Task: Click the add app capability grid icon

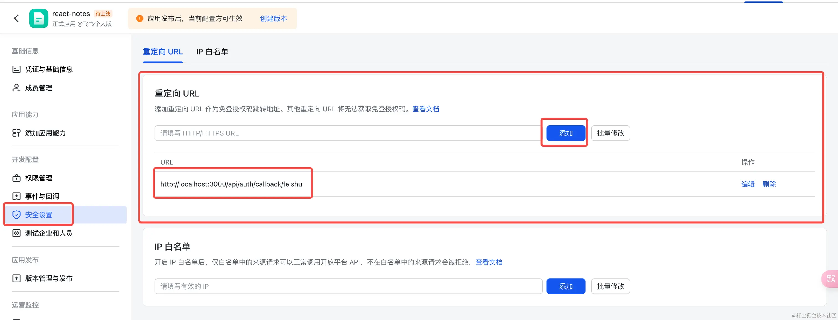Action: point(16,133)
